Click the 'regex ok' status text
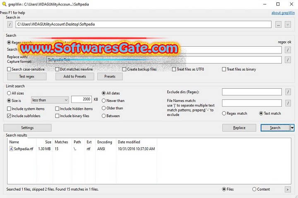The width and height of the screenshot is (298, 198). click(x=284, y=42)
